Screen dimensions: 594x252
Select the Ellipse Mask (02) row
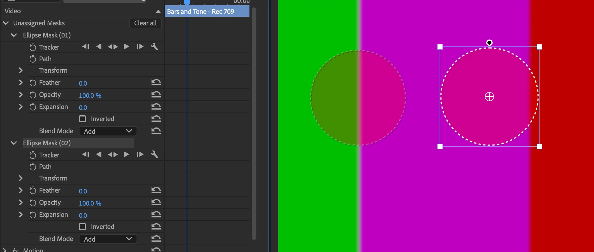click(78, 143)
